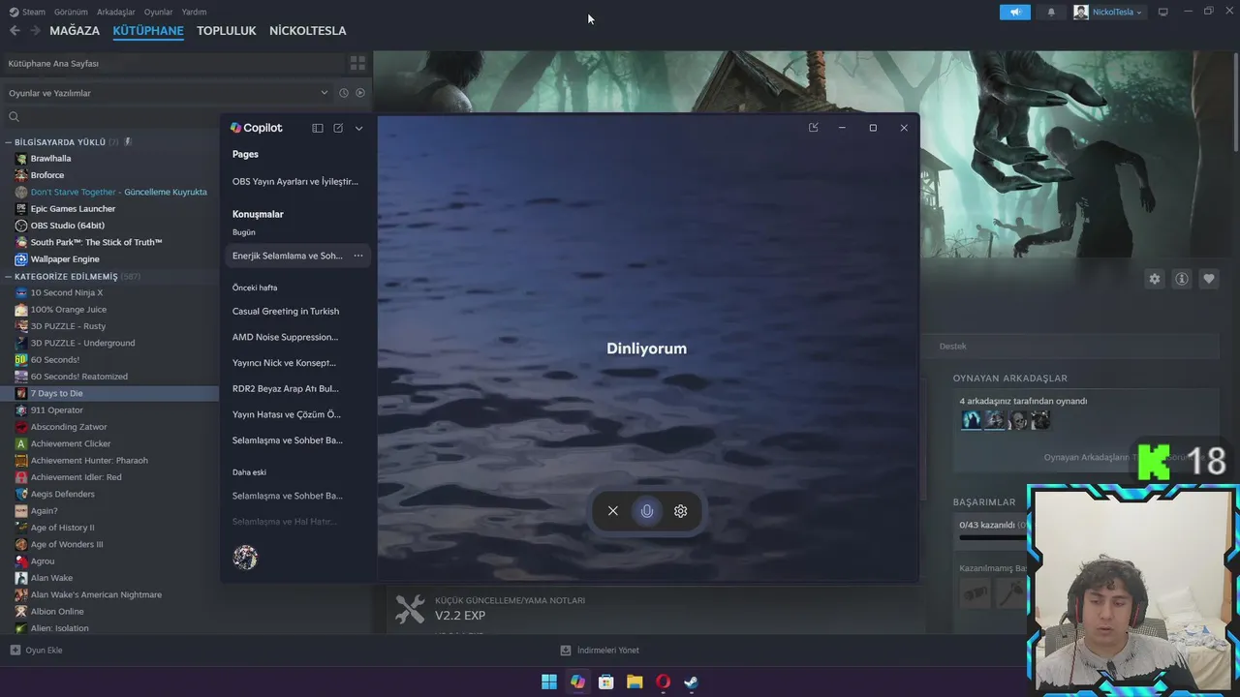Collapse BİLGİSAYARDA YÜKLÜ category

tap(9, 142)
